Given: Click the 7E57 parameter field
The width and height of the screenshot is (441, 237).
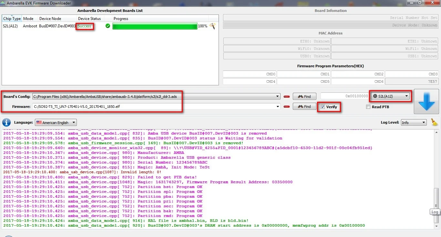Looking at the screenshot, I should click(412, 81).
